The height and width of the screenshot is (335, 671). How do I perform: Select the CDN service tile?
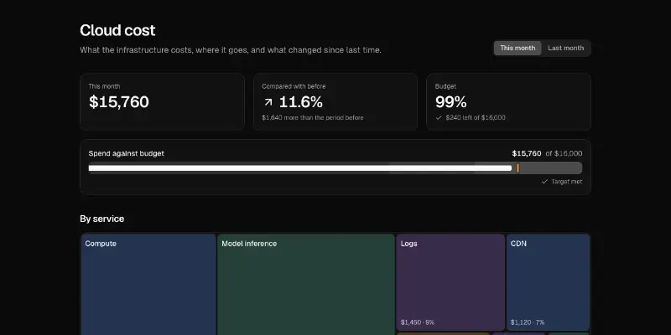[549, 282]
